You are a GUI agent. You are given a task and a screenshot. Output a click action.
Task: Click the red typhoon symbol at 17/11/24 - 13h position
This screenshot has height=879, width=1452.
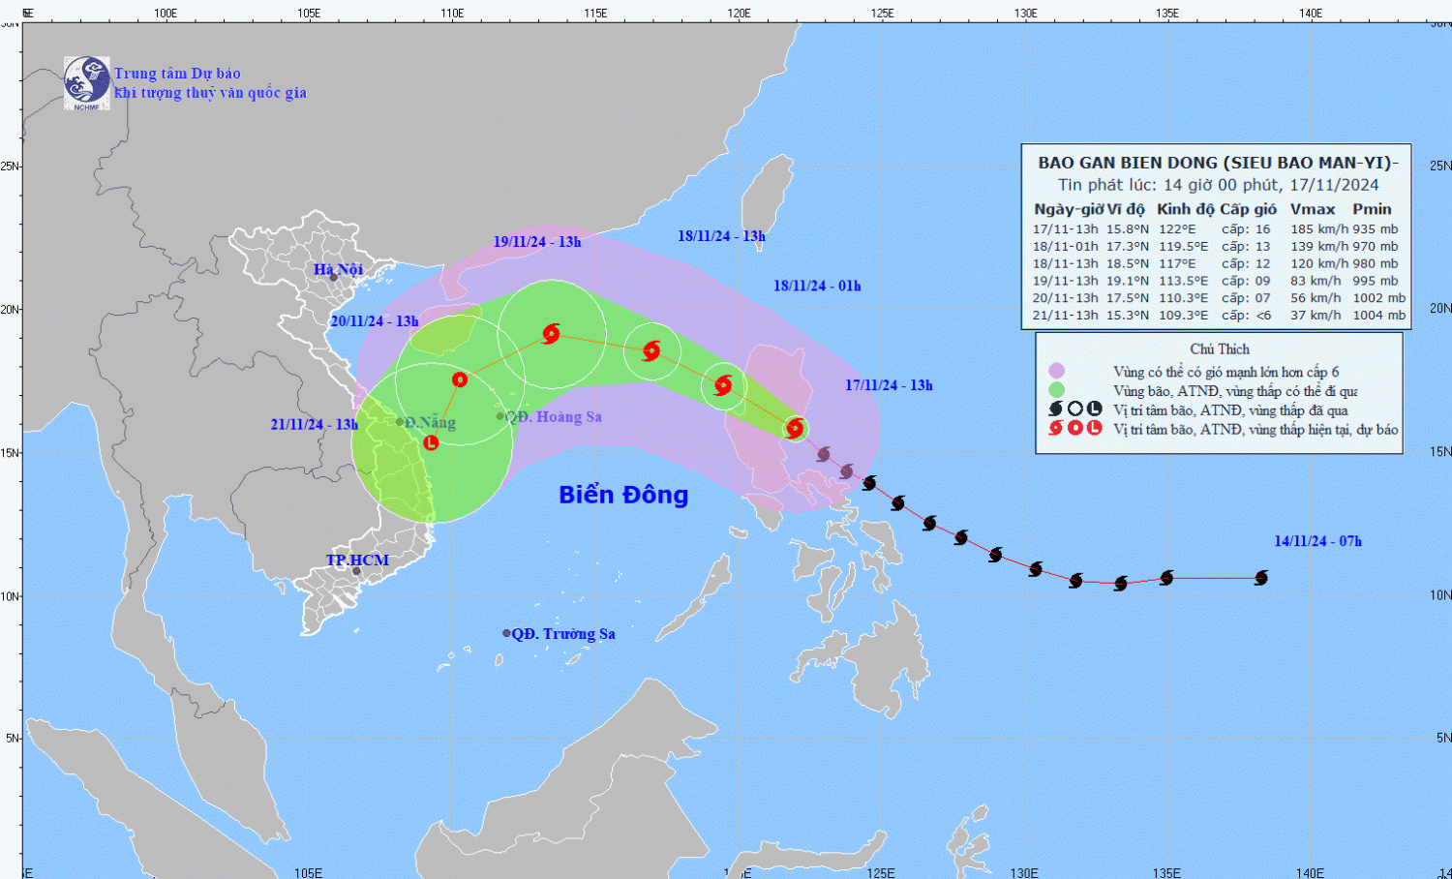click(x=795, y=428)
